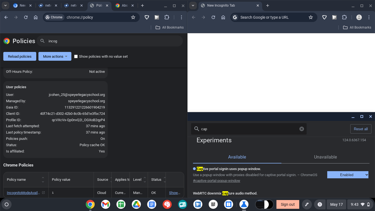Open the paint palette app on shelf
Screen dimensions: 375x211
(167, 204)
